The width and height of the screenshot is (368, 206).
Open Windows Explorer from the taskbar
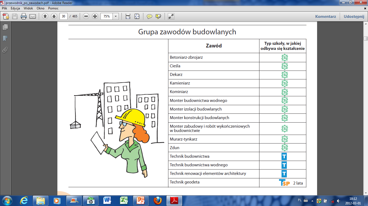pos(41,200)
